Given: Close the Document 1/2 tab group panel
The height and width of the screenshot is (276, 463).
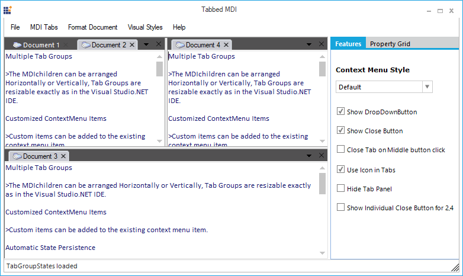Looking at the screenshot, I should coord(159,44).
